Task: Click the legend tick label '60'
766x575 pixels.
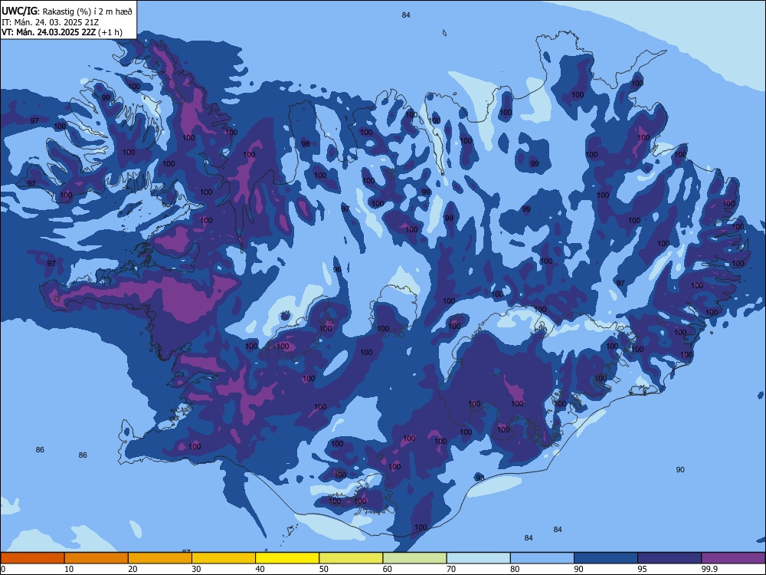Action: [x=388, y=569]
